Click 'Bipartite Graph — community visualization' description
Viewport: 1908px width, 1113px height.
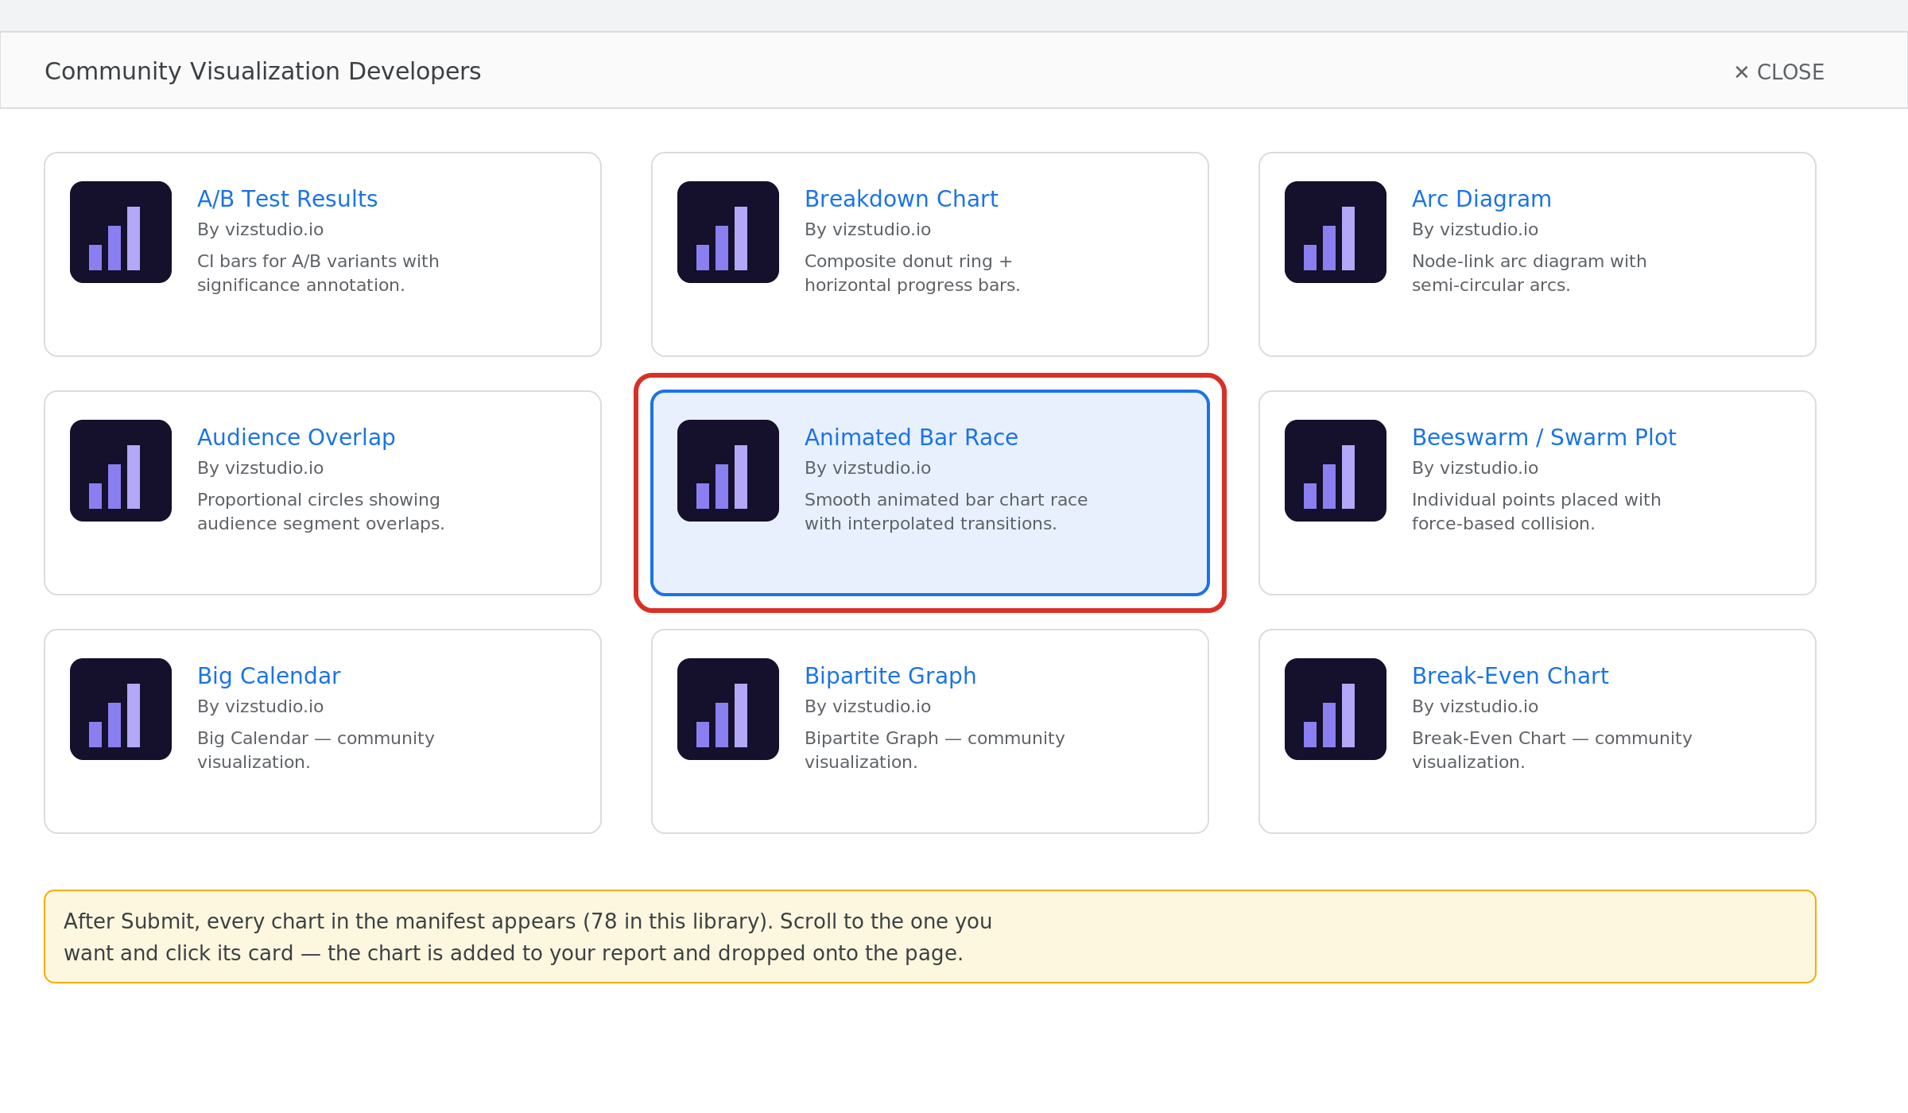tap(934, 750)
